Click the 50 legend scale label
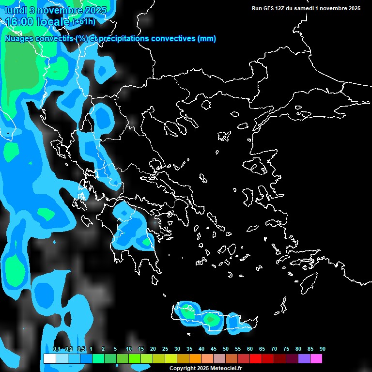Viewport: 372px width, 372px height. (x=226, y=349)
